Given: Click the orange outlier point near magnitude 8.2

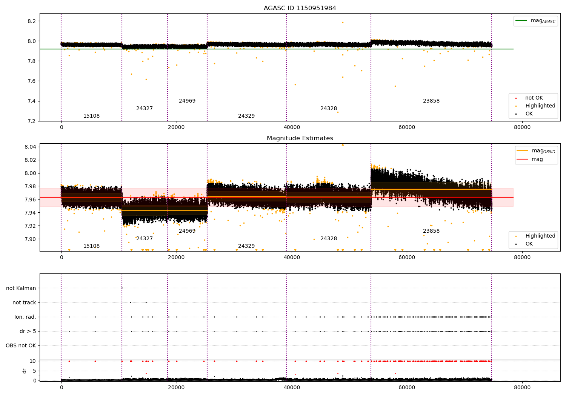Looking at the screenshot, I should click(x=343, y=22).
